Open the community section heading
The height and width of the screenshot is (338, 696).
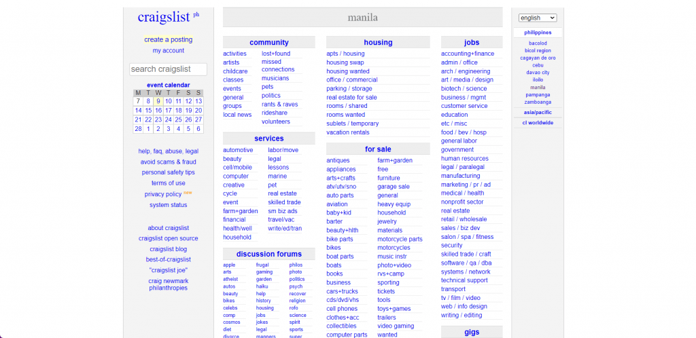click(269, 43)
